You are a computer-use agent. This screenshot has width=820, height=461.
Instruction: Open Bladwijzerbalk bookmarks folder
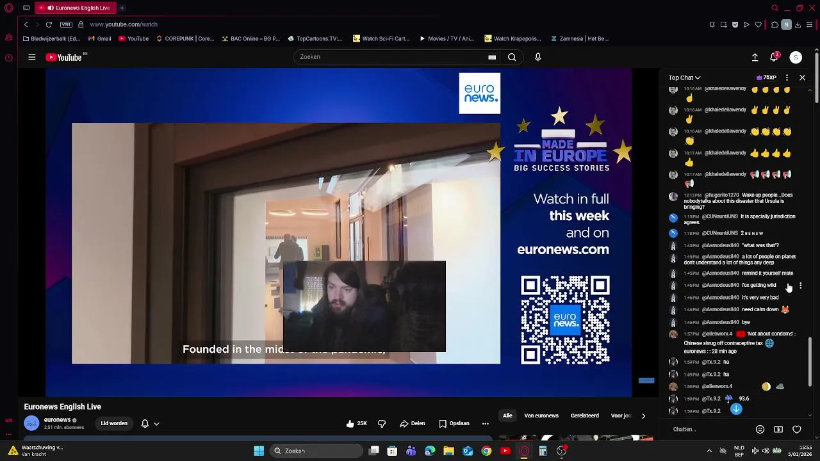tap(51, 38)
